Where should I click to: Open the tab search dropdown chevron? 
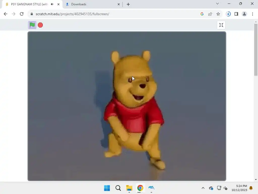[217, 4]
